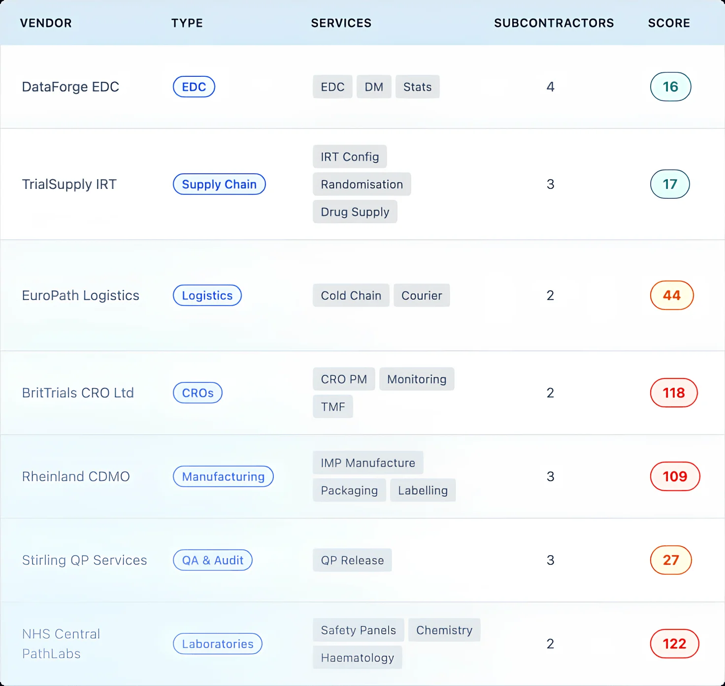Click the Supply Chain badge for TrialSupply IRT
The width and height of the screenshot is (725, 686).
219,184
